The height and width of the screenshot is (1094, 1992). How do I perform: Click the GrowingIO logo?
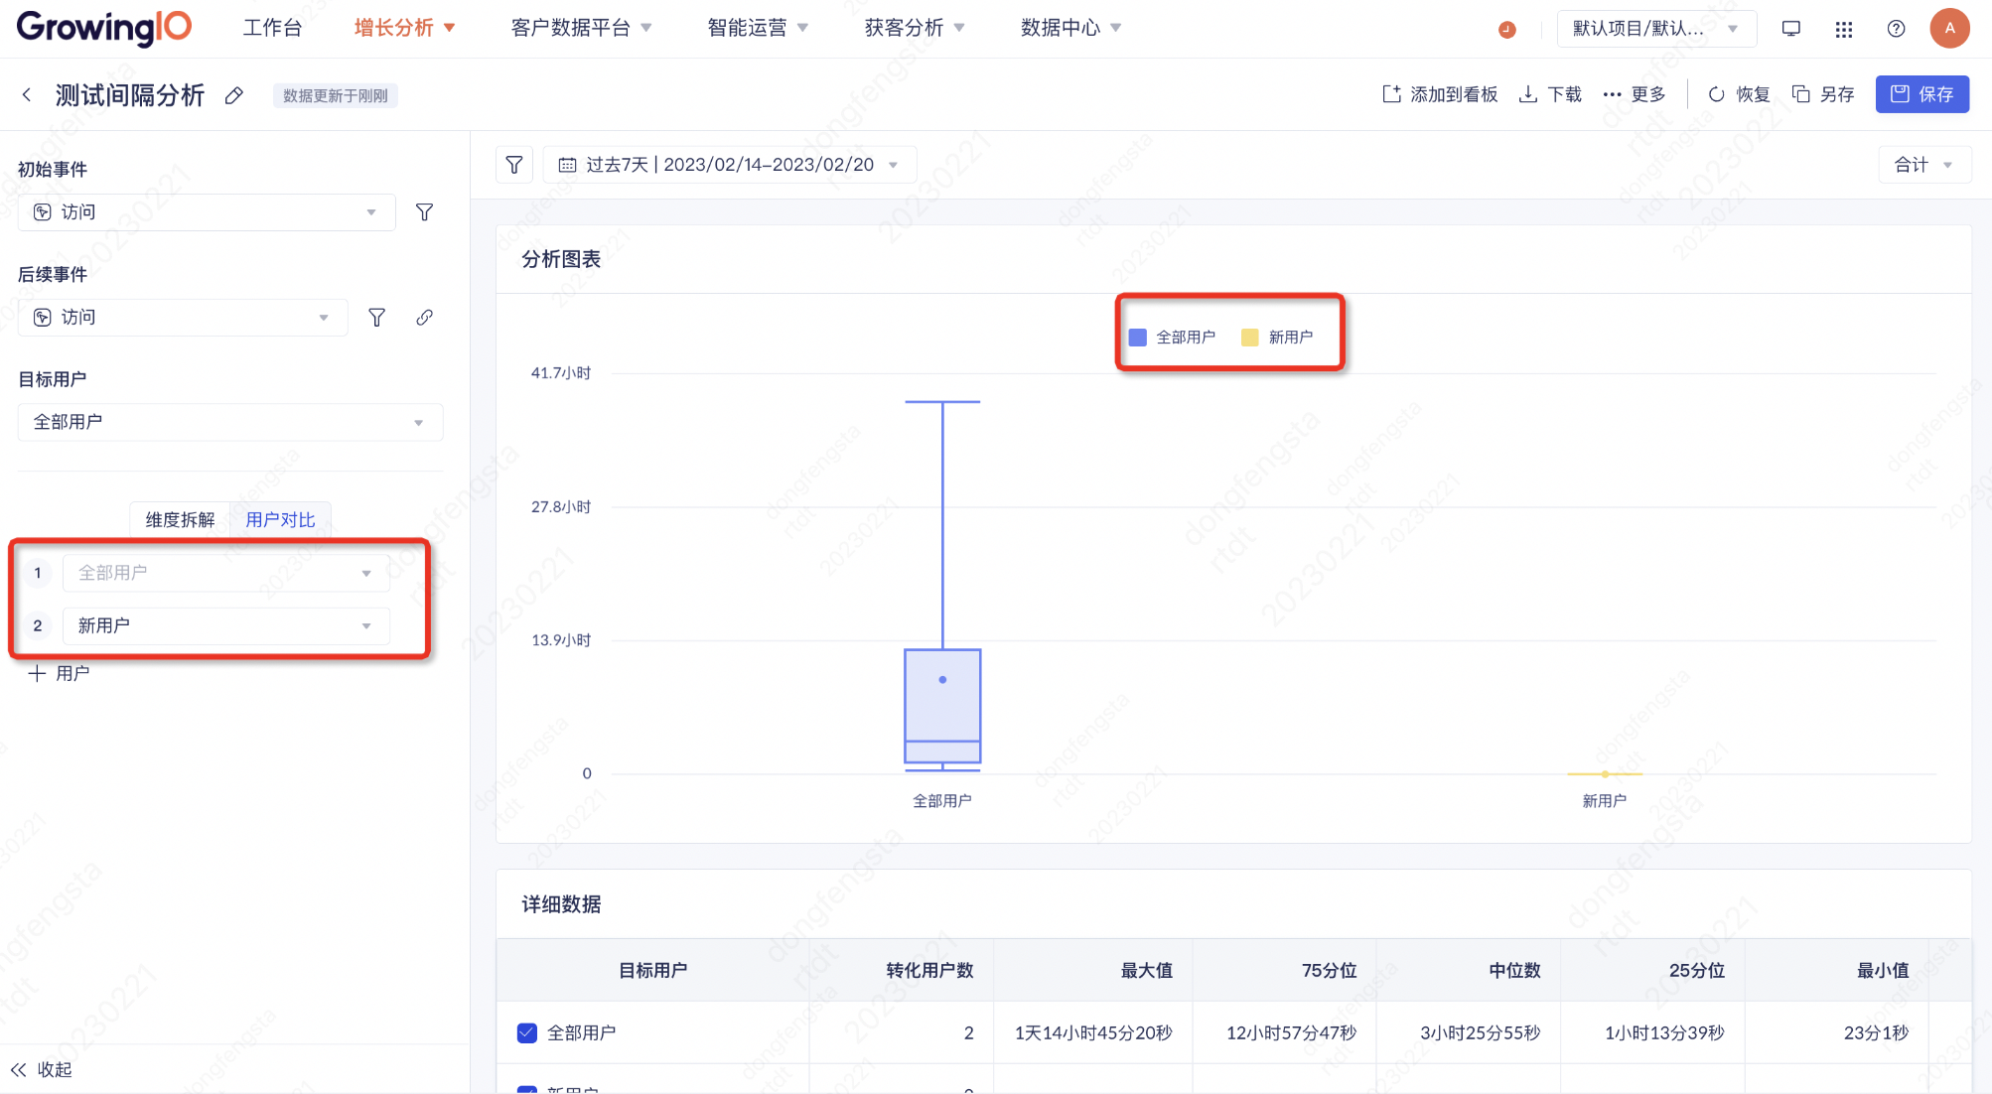point(103,27)
